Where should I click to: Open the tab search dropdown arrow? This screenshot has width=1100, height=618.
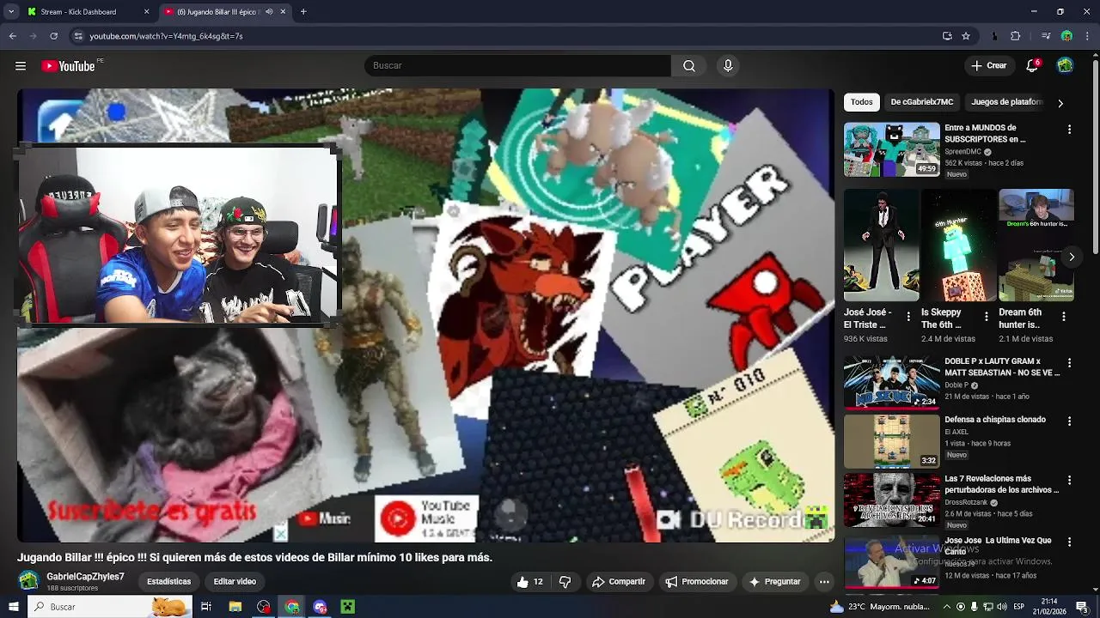(x=11, y=12)
